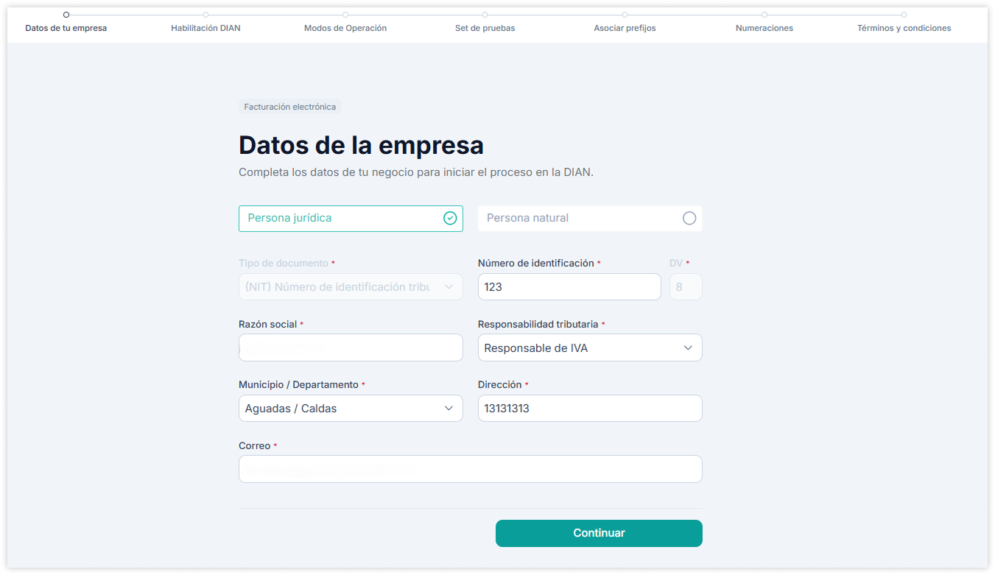Click the Tipo de documento chevron arrow

tap(449, 287)
